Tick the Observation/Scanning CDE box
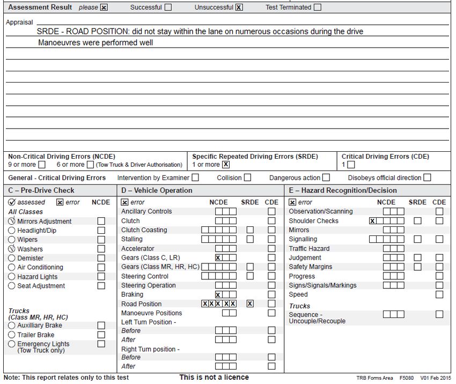 click(x=439, y=211)
